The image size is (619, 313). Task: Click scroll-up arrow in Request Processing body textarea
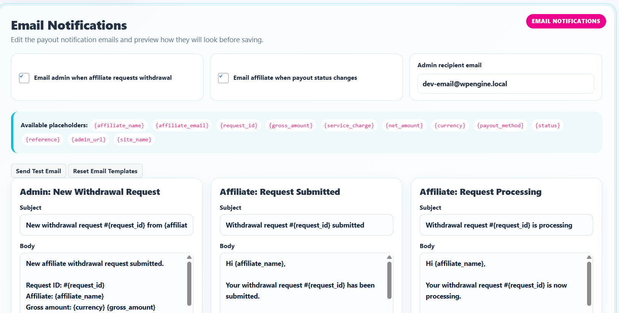589,257
